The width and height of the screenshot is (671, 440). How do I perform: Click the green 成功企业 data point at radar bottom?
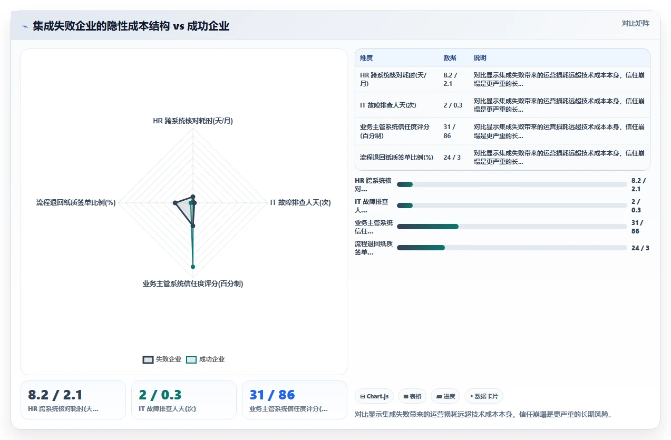tap(193, 267)
